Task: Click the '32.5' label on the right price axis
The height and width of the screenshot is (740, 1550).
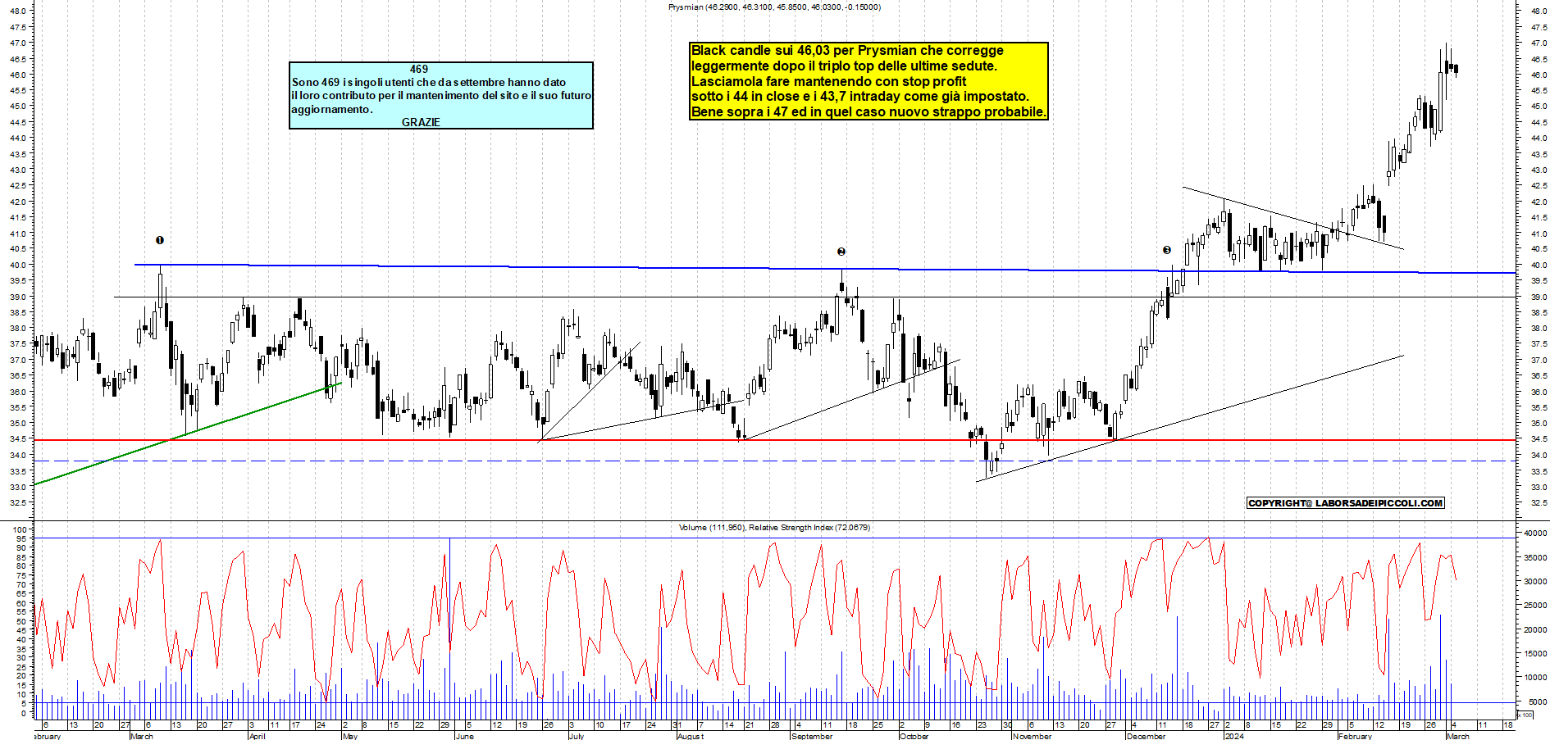Action: tap(1538, 502)
